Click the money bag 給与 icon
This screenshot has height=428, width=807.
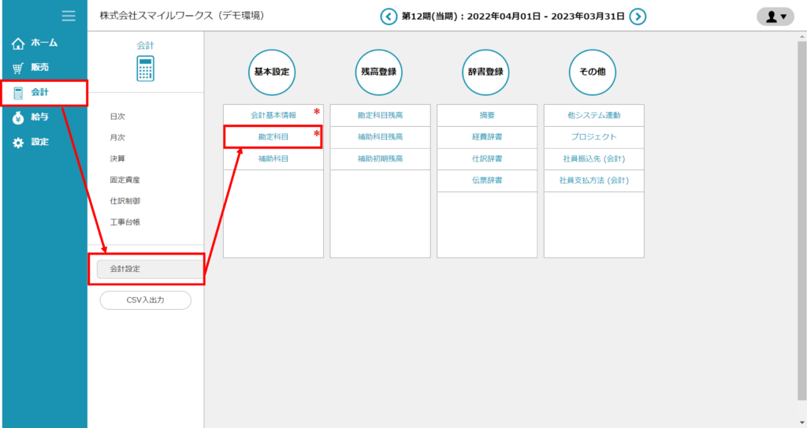[18, 118]
